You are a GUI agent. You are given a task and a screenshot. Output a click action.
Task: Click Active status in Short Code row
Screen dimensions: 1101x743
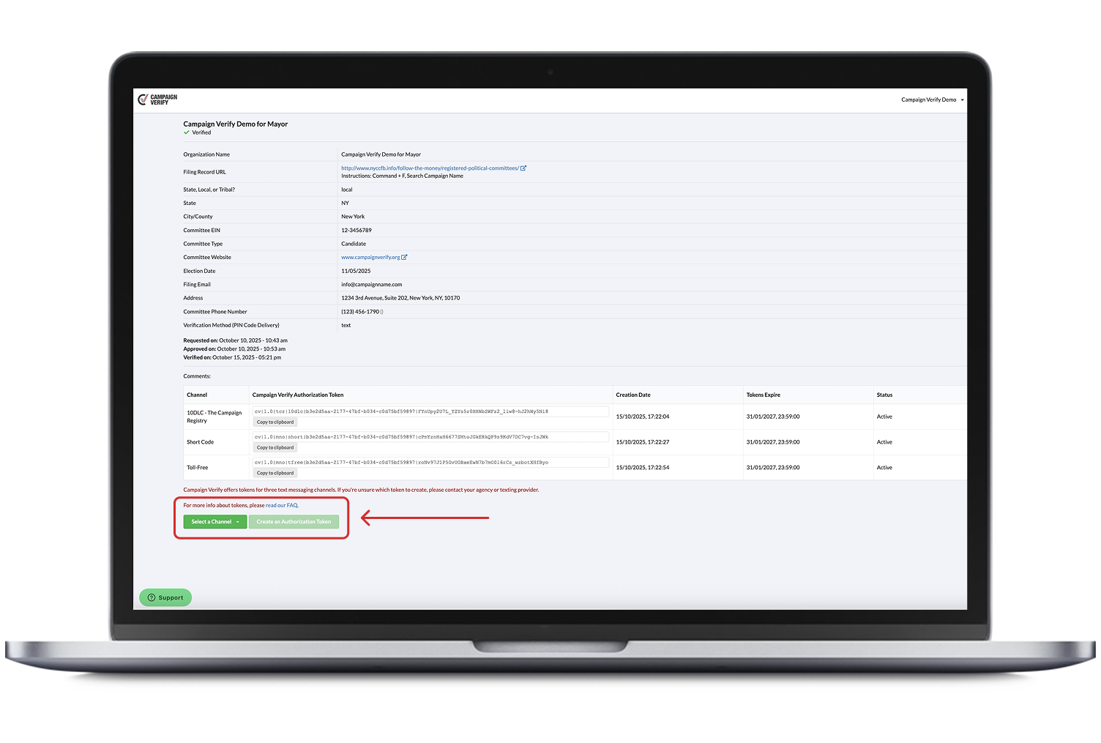coord(884,442)
